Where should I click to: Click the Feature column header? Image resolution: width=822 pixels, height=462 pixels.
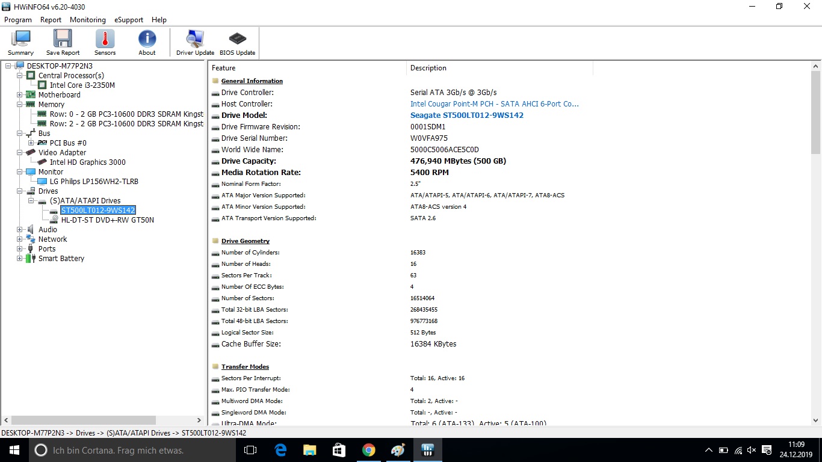click(307, 68)
